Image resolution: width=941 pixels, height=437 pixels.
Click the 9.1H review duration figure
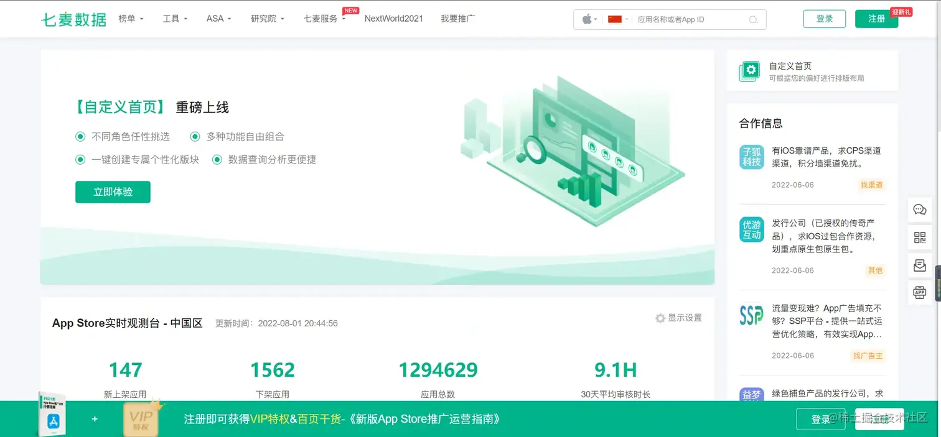point(616,370)
